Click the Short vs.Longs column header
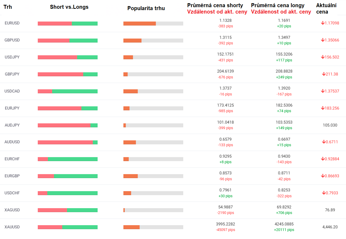The height and width of the screenshot is (239, 346). (x=69, y=7)
